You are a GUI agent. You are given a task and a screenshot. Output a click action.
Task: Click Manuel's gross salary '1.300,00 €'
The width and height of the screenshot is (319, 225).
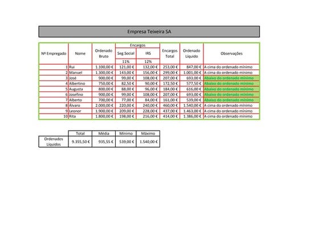[104, 73]
